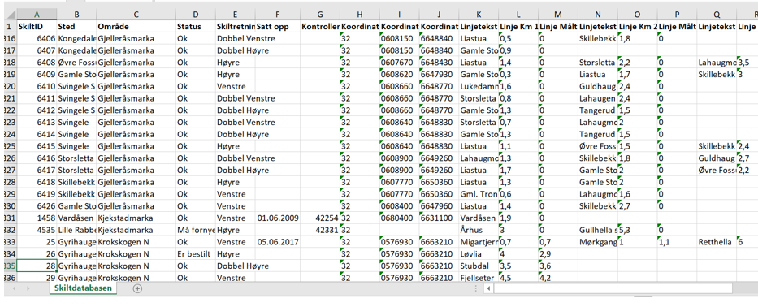The height and width of the screenshot is (307, 758).
Task: Click Retthella cell in row 333
Action: click(717, 242)
